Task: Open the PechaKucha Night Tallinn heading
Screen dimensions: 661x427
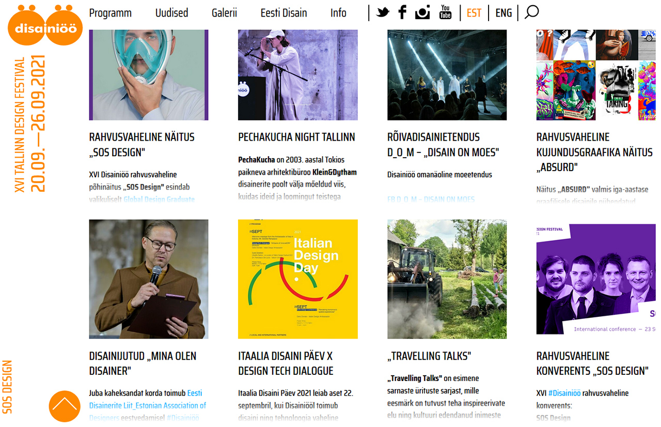Action: point(296,137)
